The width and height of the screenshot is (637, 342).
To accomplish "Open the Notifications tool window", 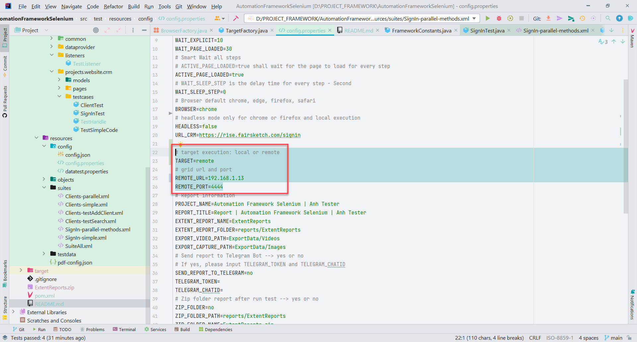I will [x=632, y=305].
